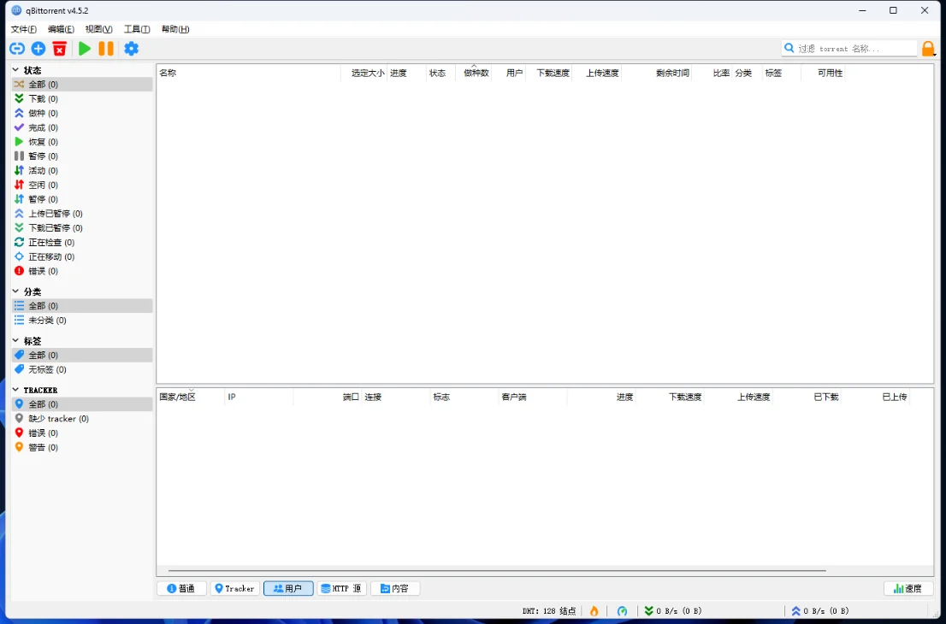Image resolution: width=946 pixels, height=624 pixels.
Task: Sort peers by the 已上传 column
Action: 875,397
